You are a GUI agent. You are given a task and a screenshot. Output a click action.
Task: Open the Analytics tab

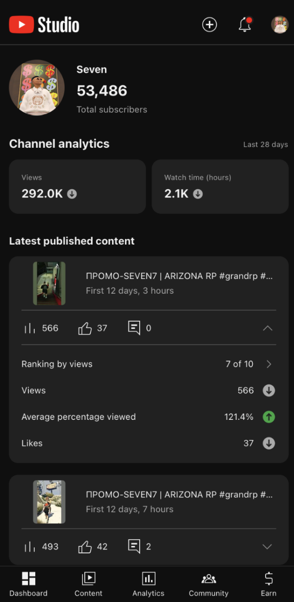(148, 583)
